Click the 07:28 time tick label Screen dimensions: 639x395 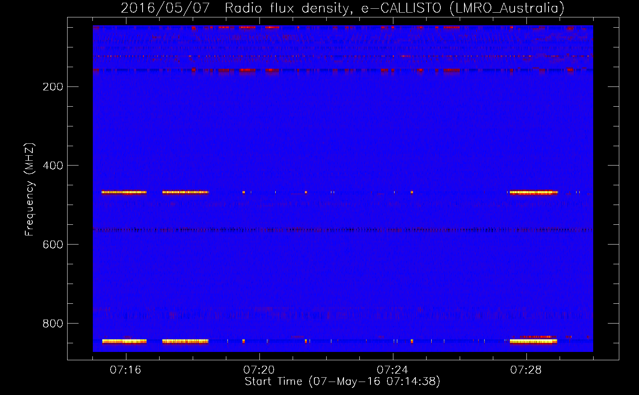click(x=526, y=370)
